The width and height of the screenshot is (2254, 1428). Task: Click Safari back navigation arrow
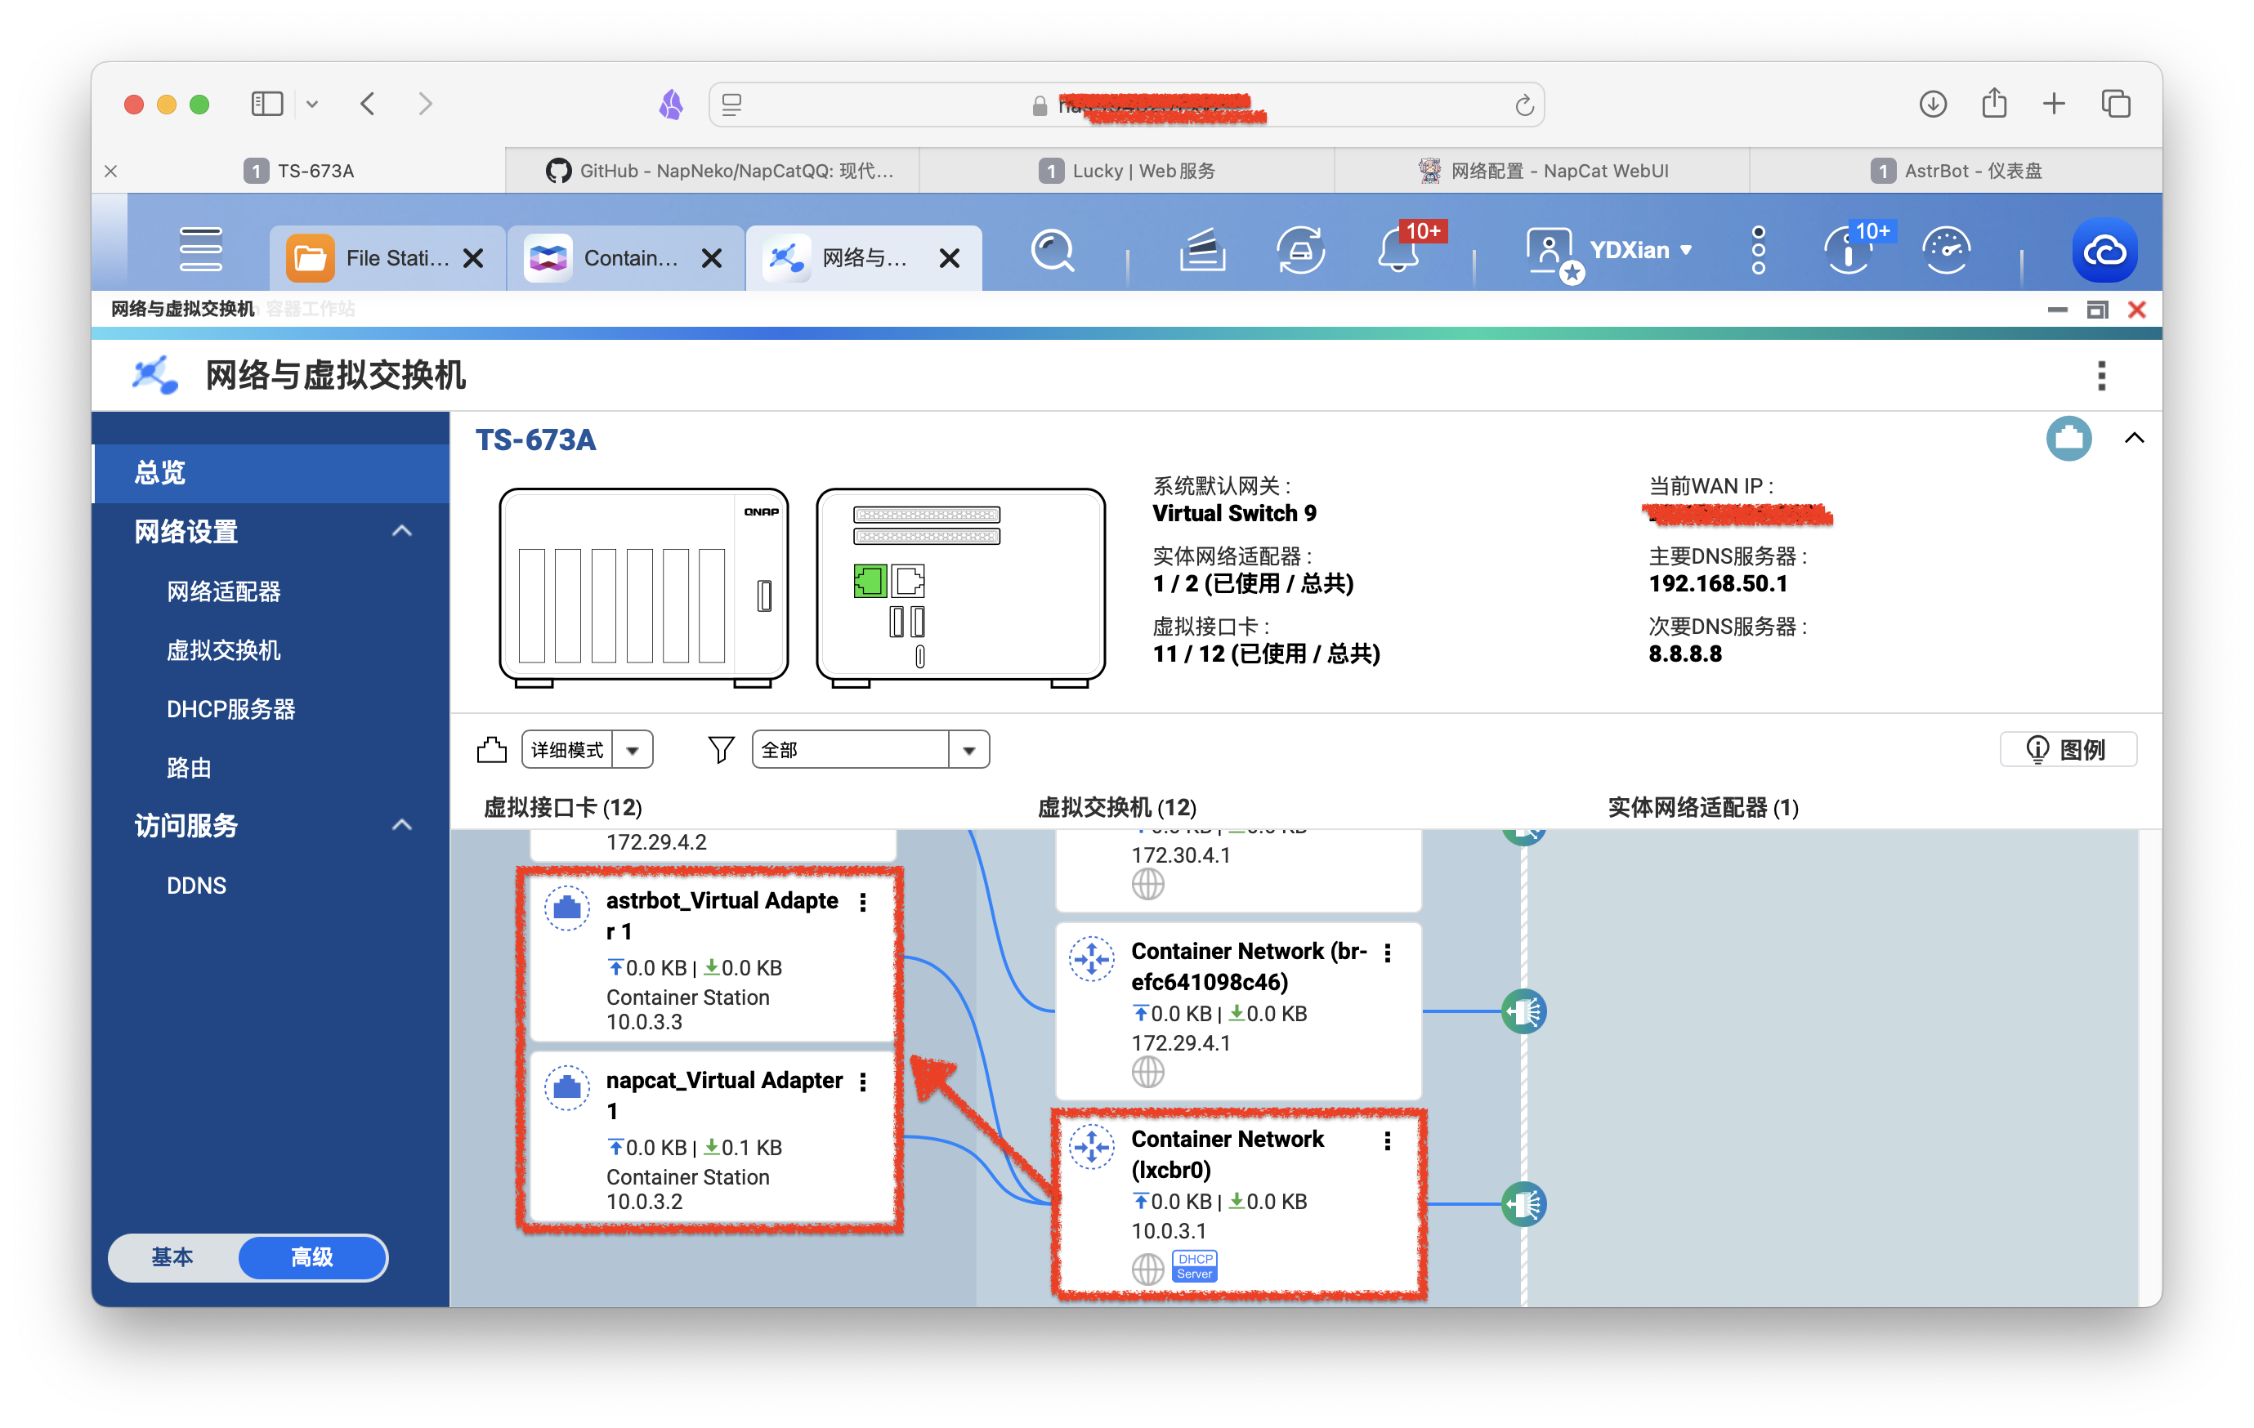click(368, 104)
